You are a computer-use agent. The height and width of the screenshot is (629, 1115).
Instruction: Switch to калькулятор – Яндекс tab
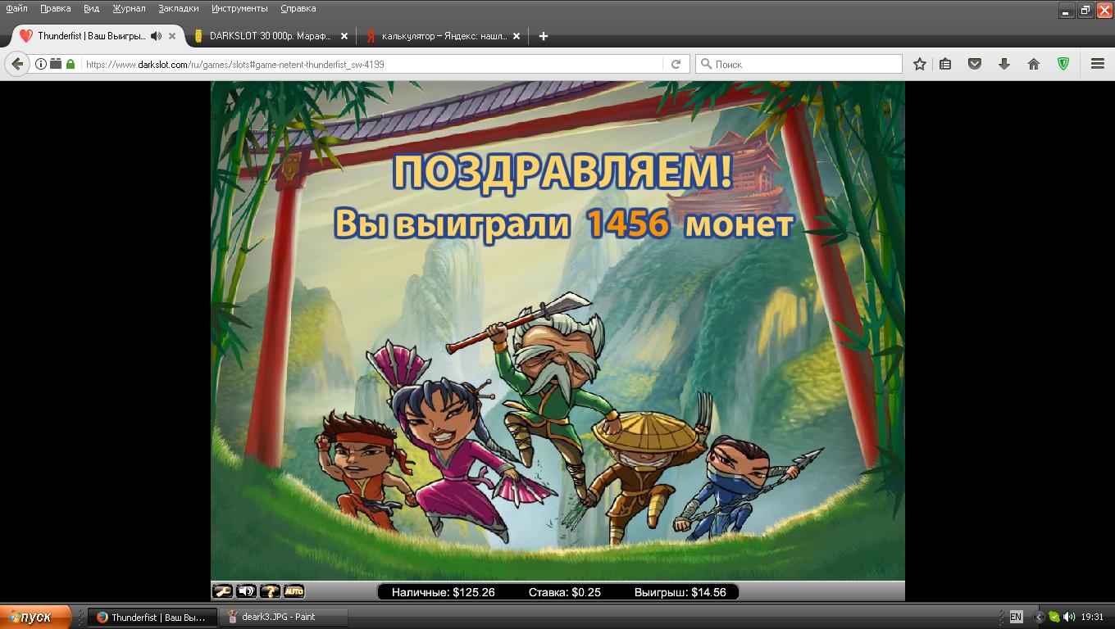[443, 36]
